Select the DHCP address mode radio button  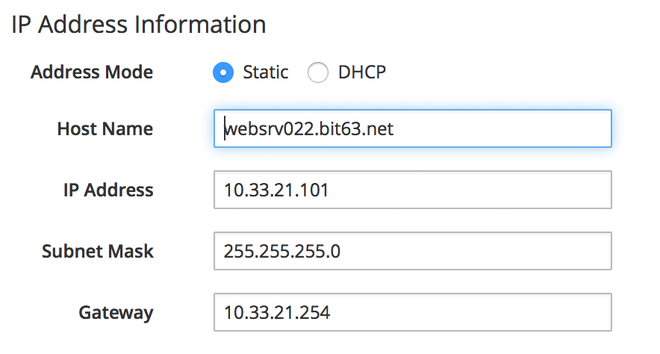click(318, 72)
